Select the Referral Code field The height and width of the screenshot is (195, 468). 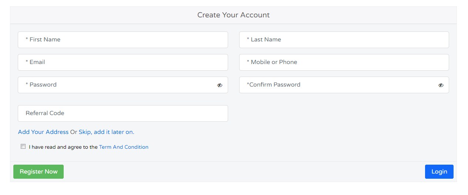pos(123,113)
